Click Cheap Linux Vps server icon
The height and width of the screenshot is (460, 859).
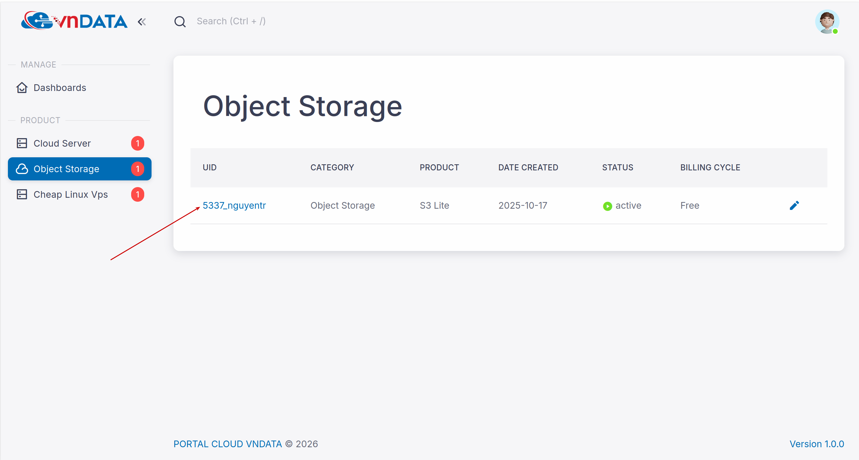[x=22, y=194]
